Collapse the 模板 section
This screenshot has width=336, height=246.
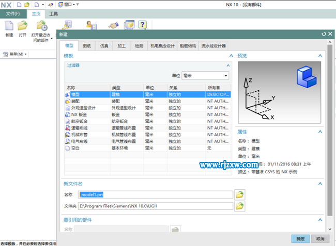pos(231,56)
